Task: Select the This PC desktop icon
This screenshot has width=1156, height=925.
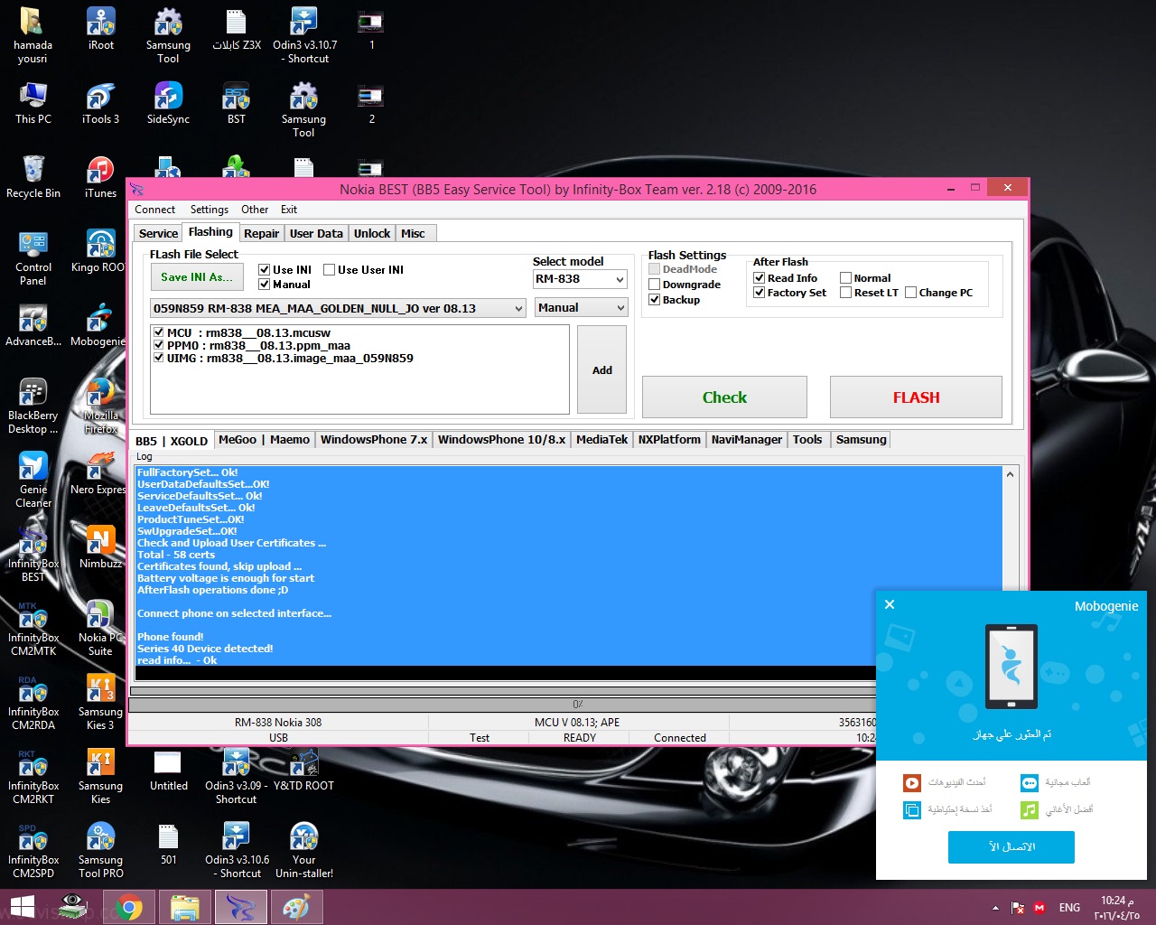Action: tap(33, 103)
